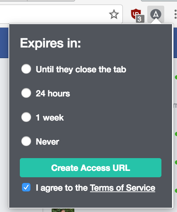The width and height of the screenshot is (177, 212).
Task: Click the AccessURL extension A icon
Action: 156,14
